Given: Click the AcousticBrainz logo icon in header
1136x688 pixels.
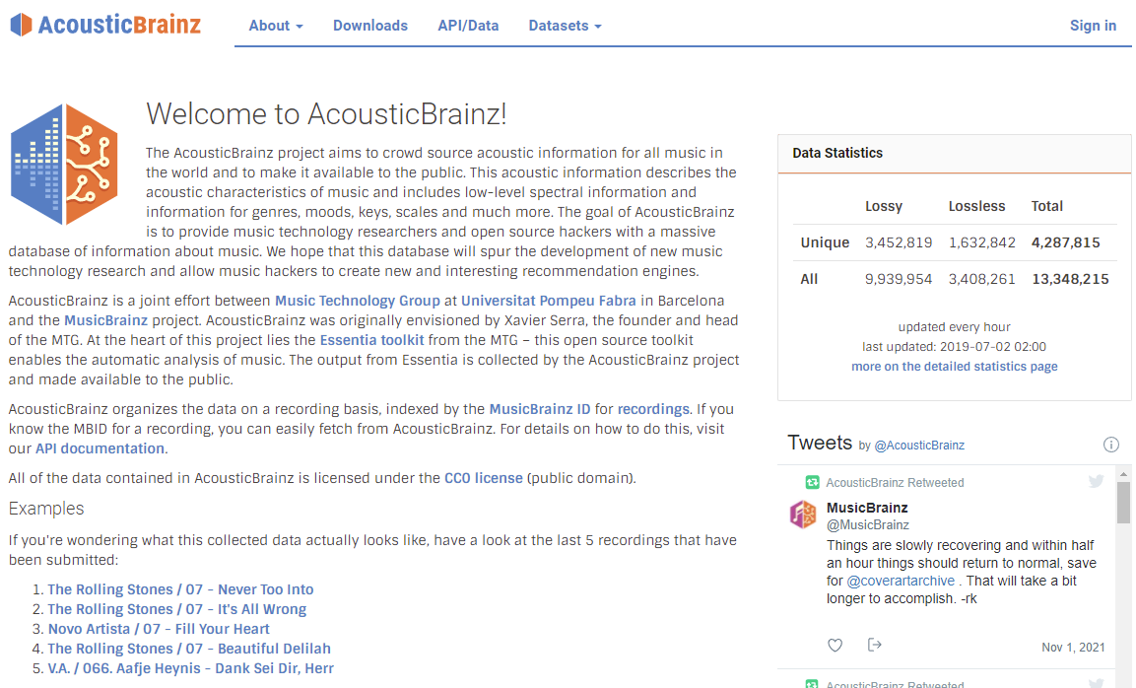Looking at the screenshot, I should [x=21, y=25].
